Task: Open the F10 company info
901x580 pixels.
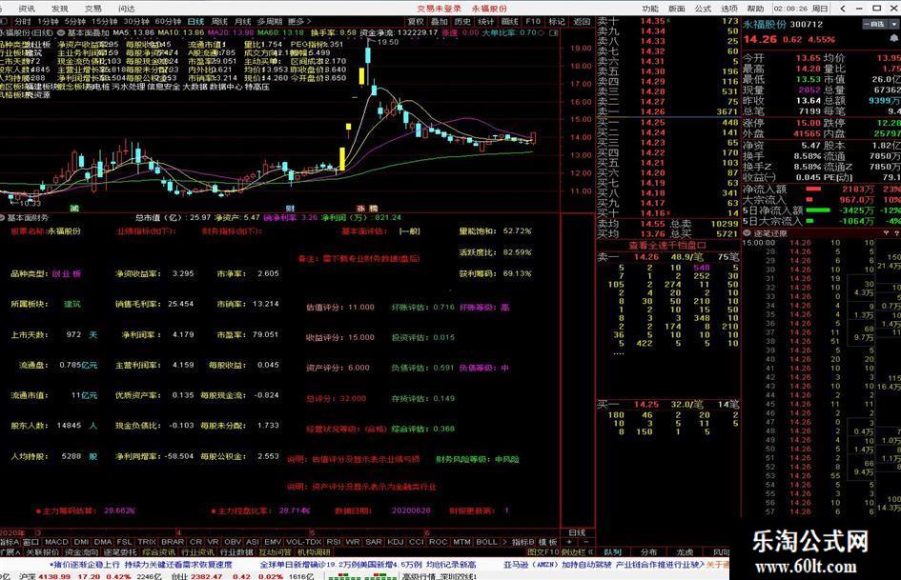Action: [x=533, y=21]
